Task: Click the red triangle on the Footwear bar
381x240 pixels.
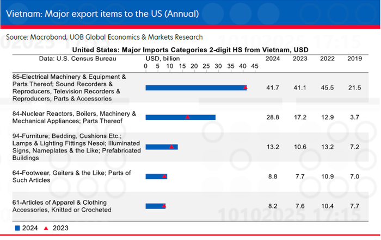Action: pos(164,176)
